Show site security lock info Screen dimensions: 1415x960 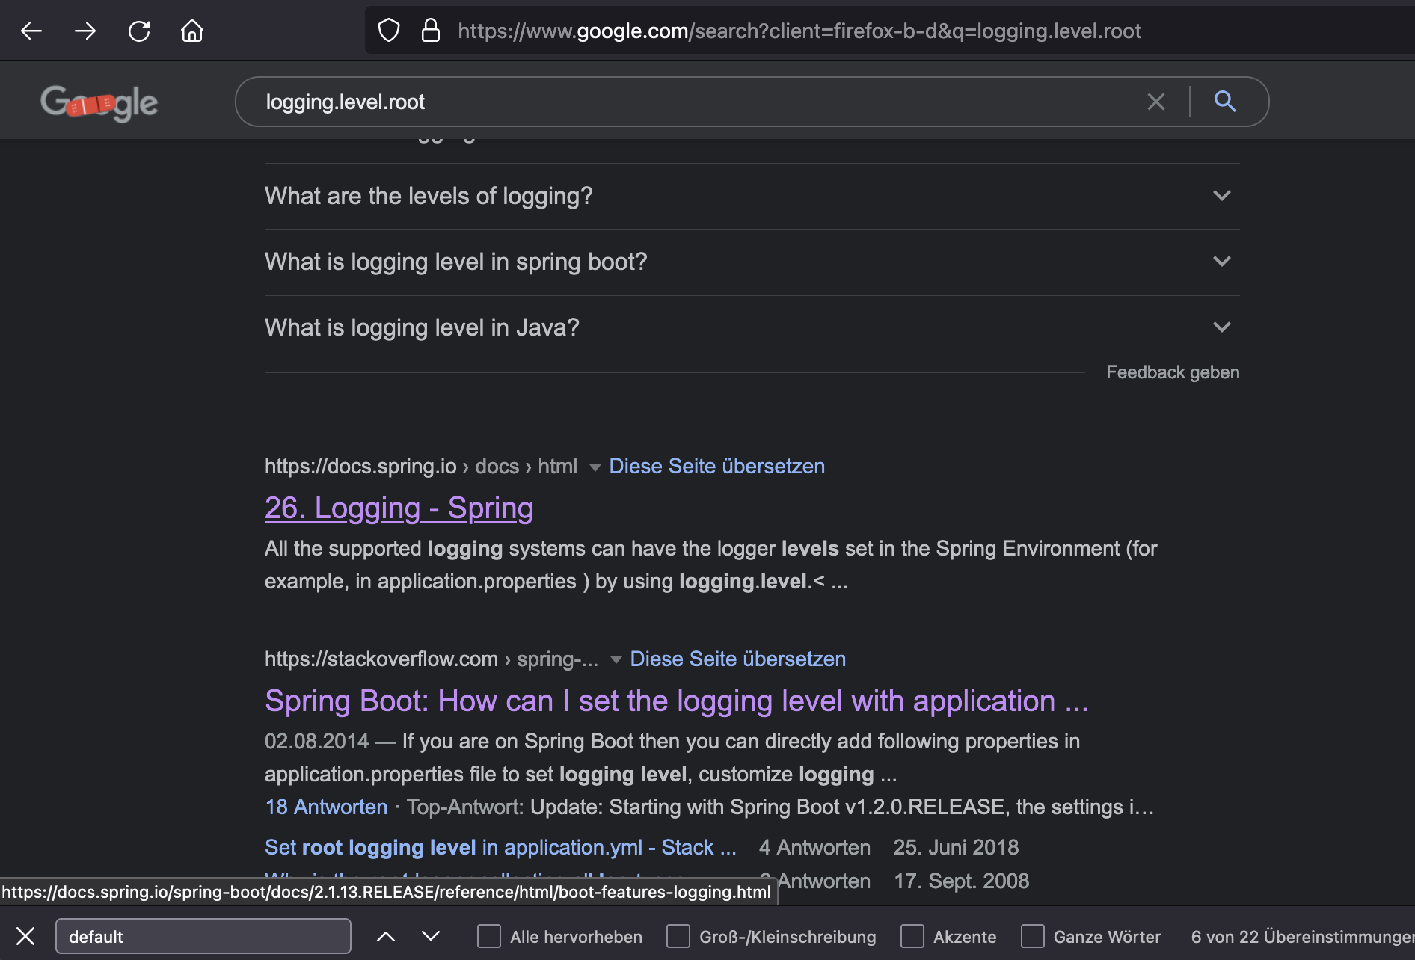point(431,31)
